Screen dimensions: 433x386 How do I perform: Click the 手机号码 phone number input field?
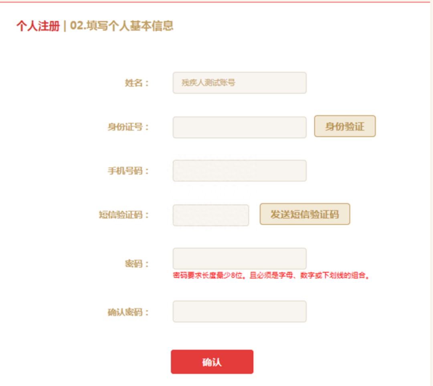click(x=239, y=170)
